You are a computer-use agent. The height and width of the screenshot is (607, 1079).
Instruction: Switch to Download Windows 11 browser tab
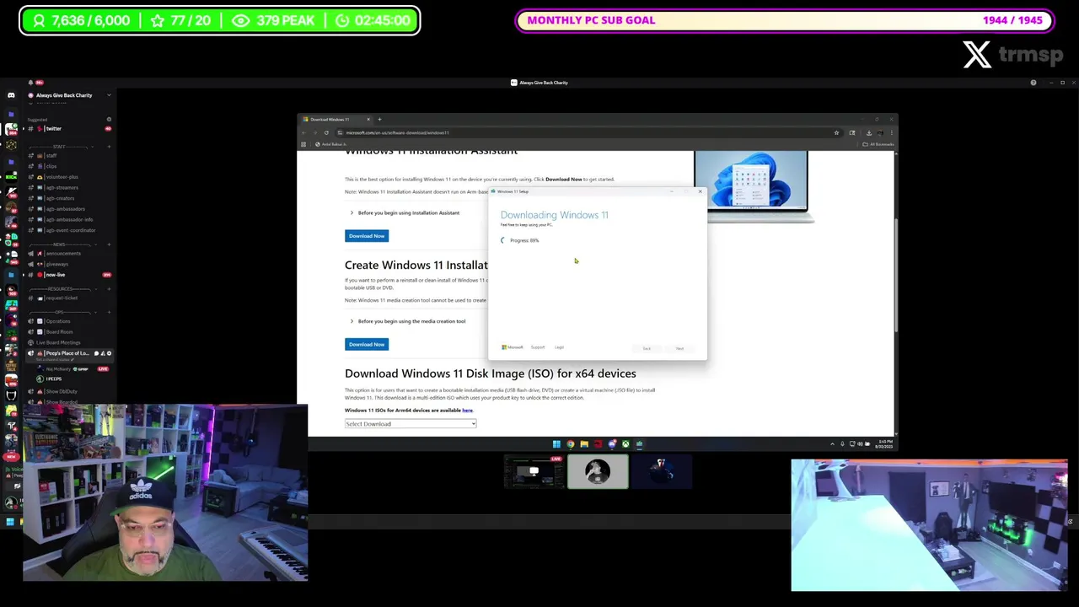(336, 119)
